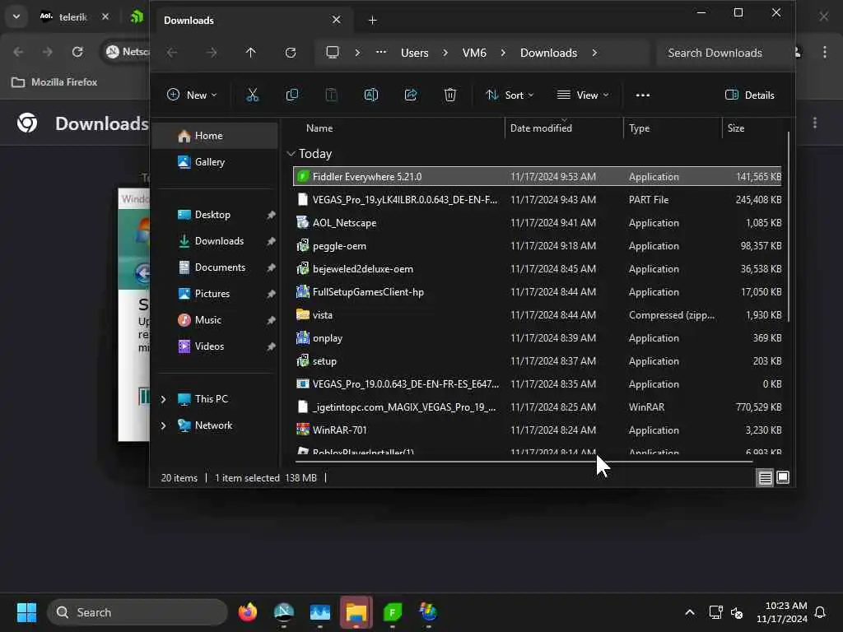
Task: Click the Users breadcrumb in address bar
Action: [415, 53]
